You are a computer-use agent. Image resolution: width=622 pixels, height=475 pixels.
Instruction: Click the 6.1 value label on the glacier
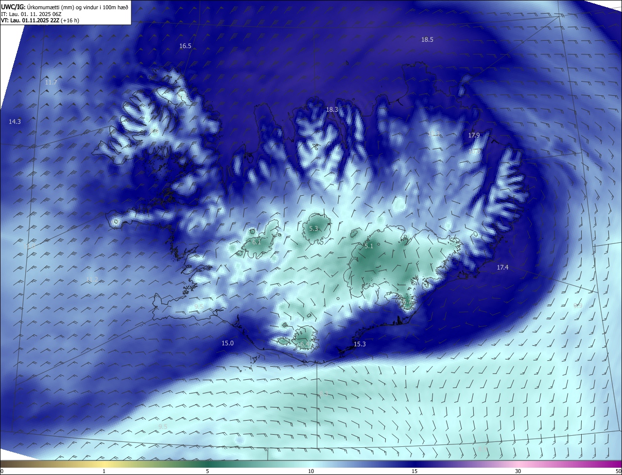tap(257, 242)
